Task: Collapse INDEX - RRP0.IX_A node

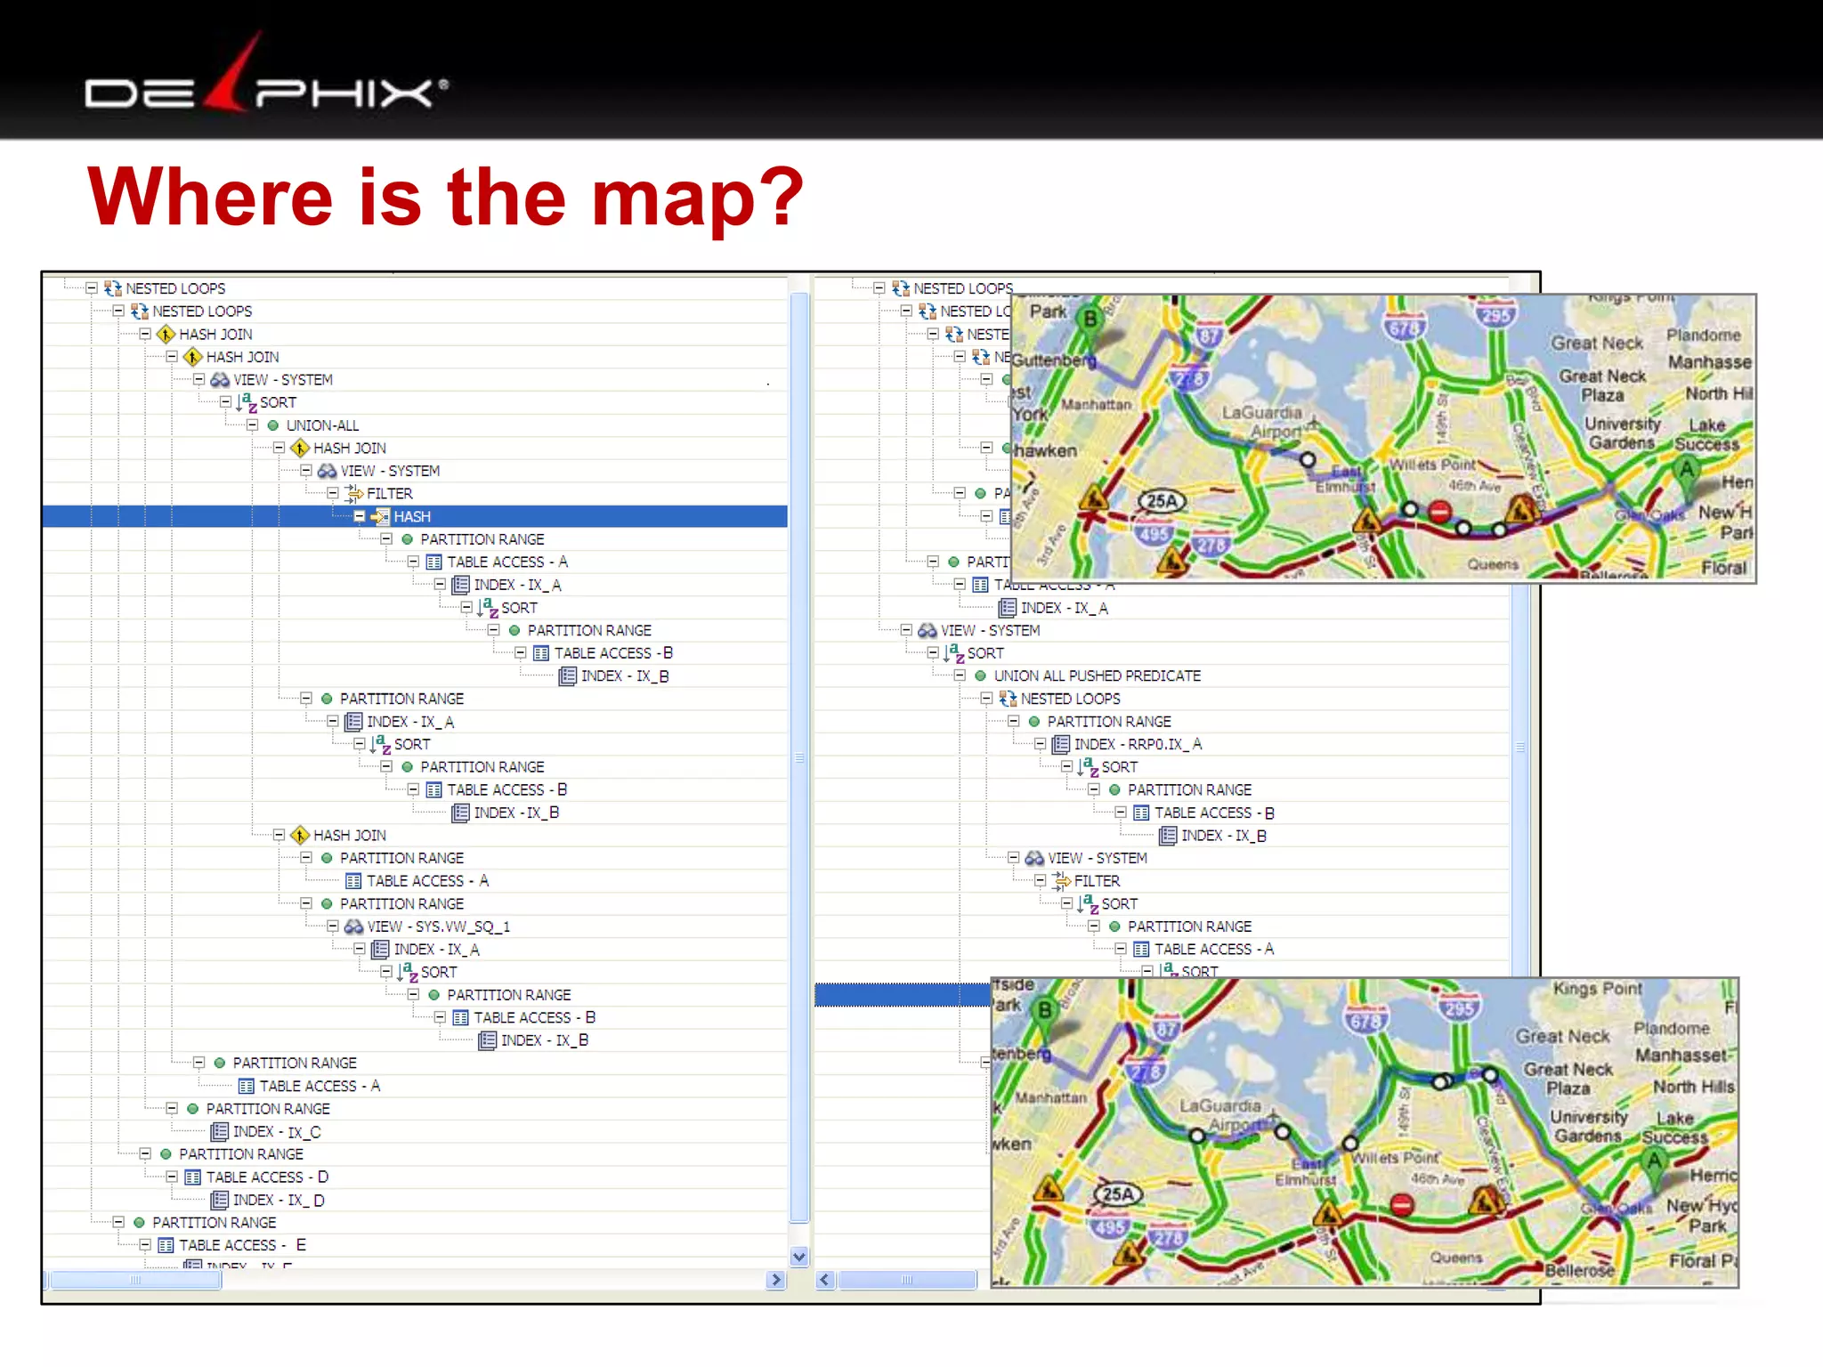Action: click(x=1040, y=744)
